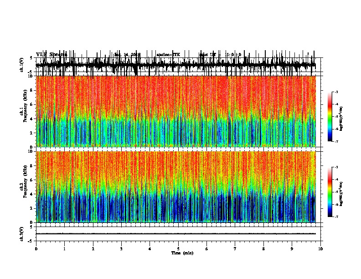361x279 pixels.
Task: Click the '5' volt tick of ch.3 waveform
Action: tap(31, 227)
